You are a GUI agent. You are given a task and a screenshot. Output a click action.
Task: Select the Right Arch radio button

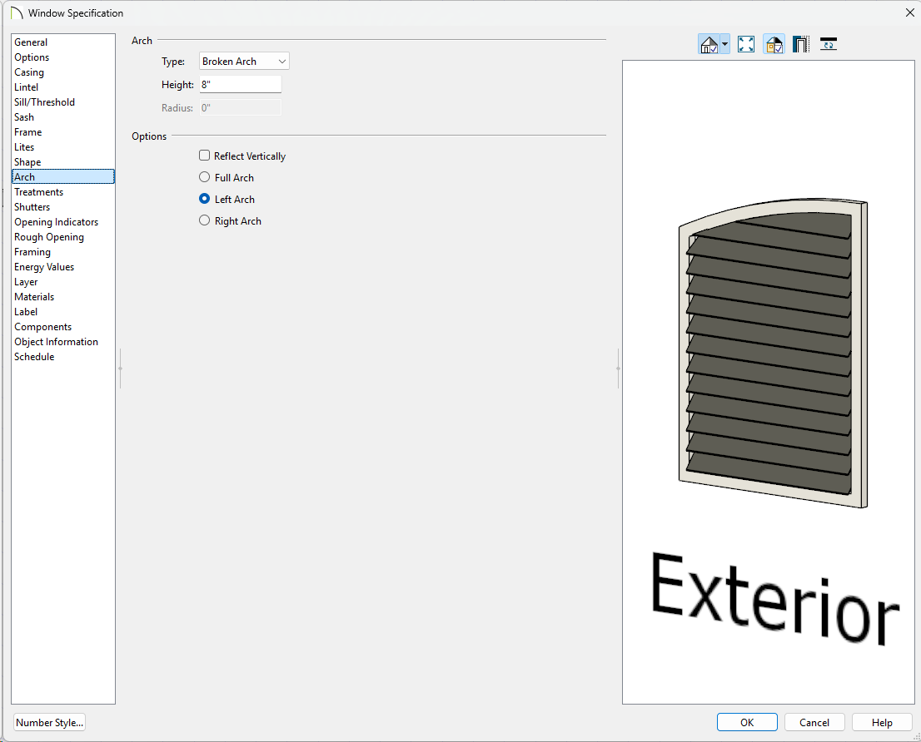click(x=205, y=220)
